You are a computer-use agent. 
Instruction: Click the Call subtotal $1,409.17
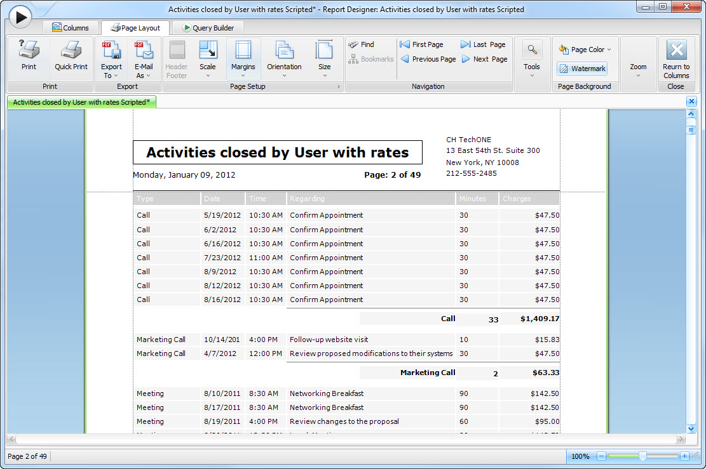[540, 319]
